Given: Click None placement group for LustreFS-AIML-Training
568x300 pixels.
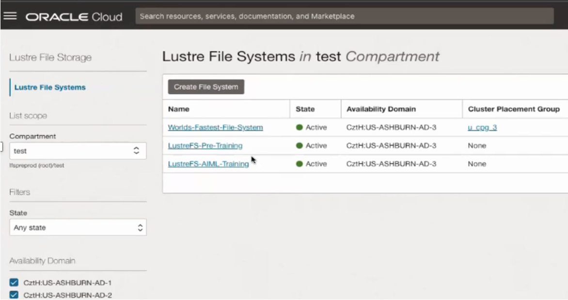Looking at the screenshot, I should (x=477, y=164).
